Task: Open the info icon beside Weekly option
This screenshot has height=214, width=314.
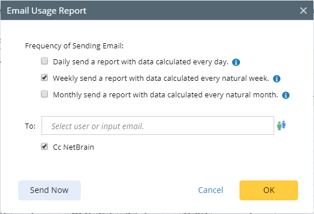Action: [276, 79]
